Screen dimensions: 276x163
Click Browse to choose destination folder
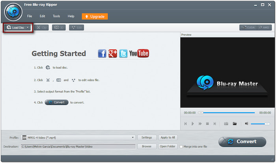click(147, 147)
